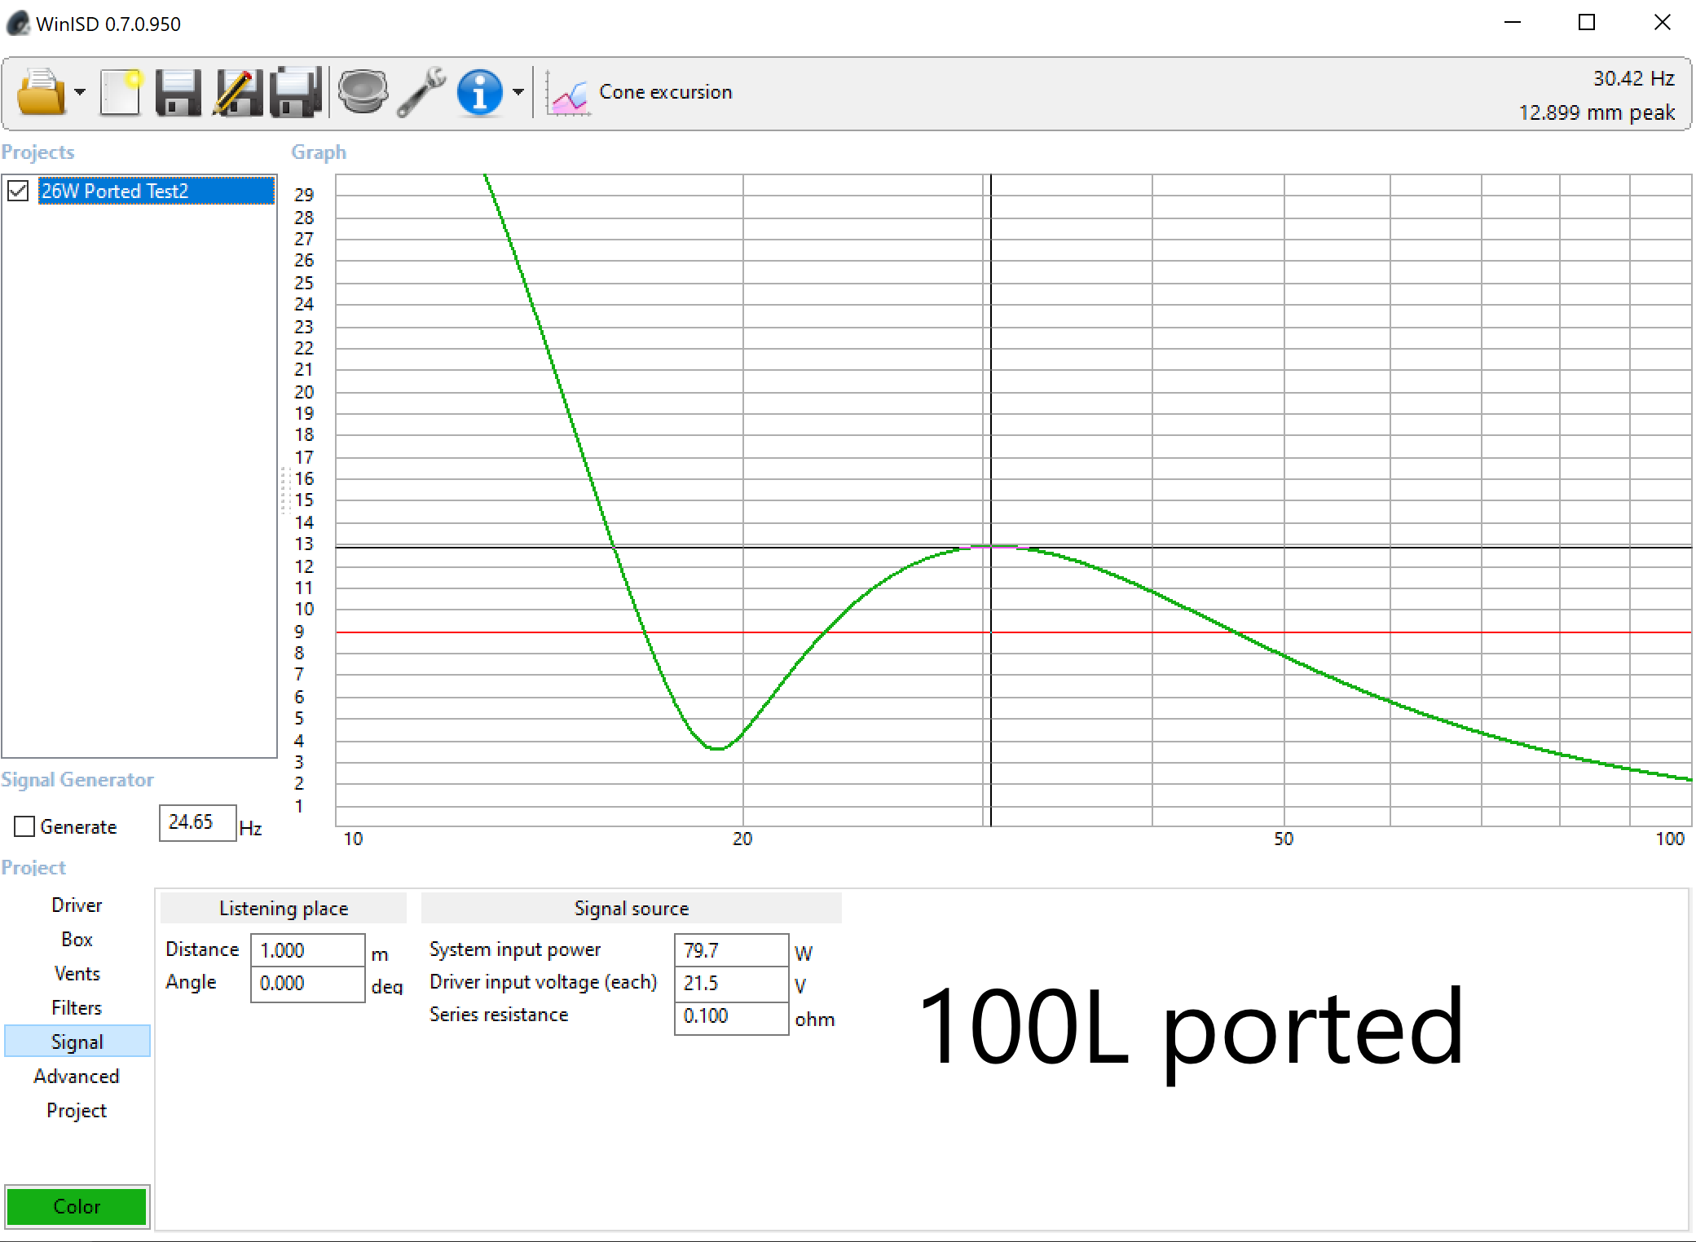Edit System input power field 79.7
The image size is (1696, 1242).
point(731,950)
